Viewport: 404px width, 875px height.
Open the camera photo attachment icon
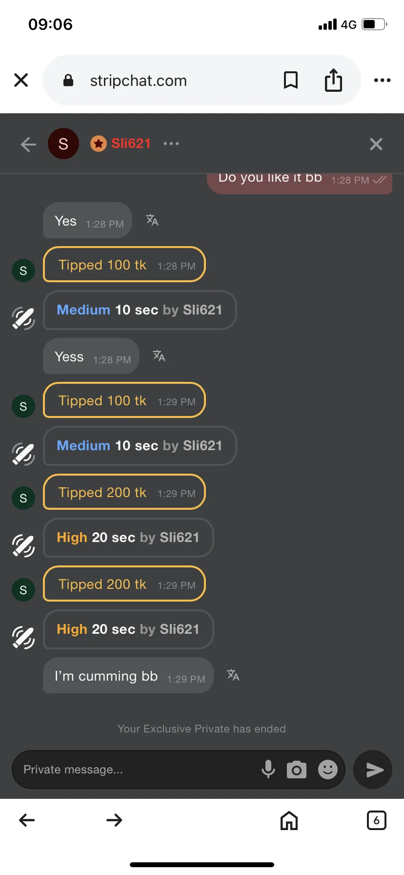point(297,770)
